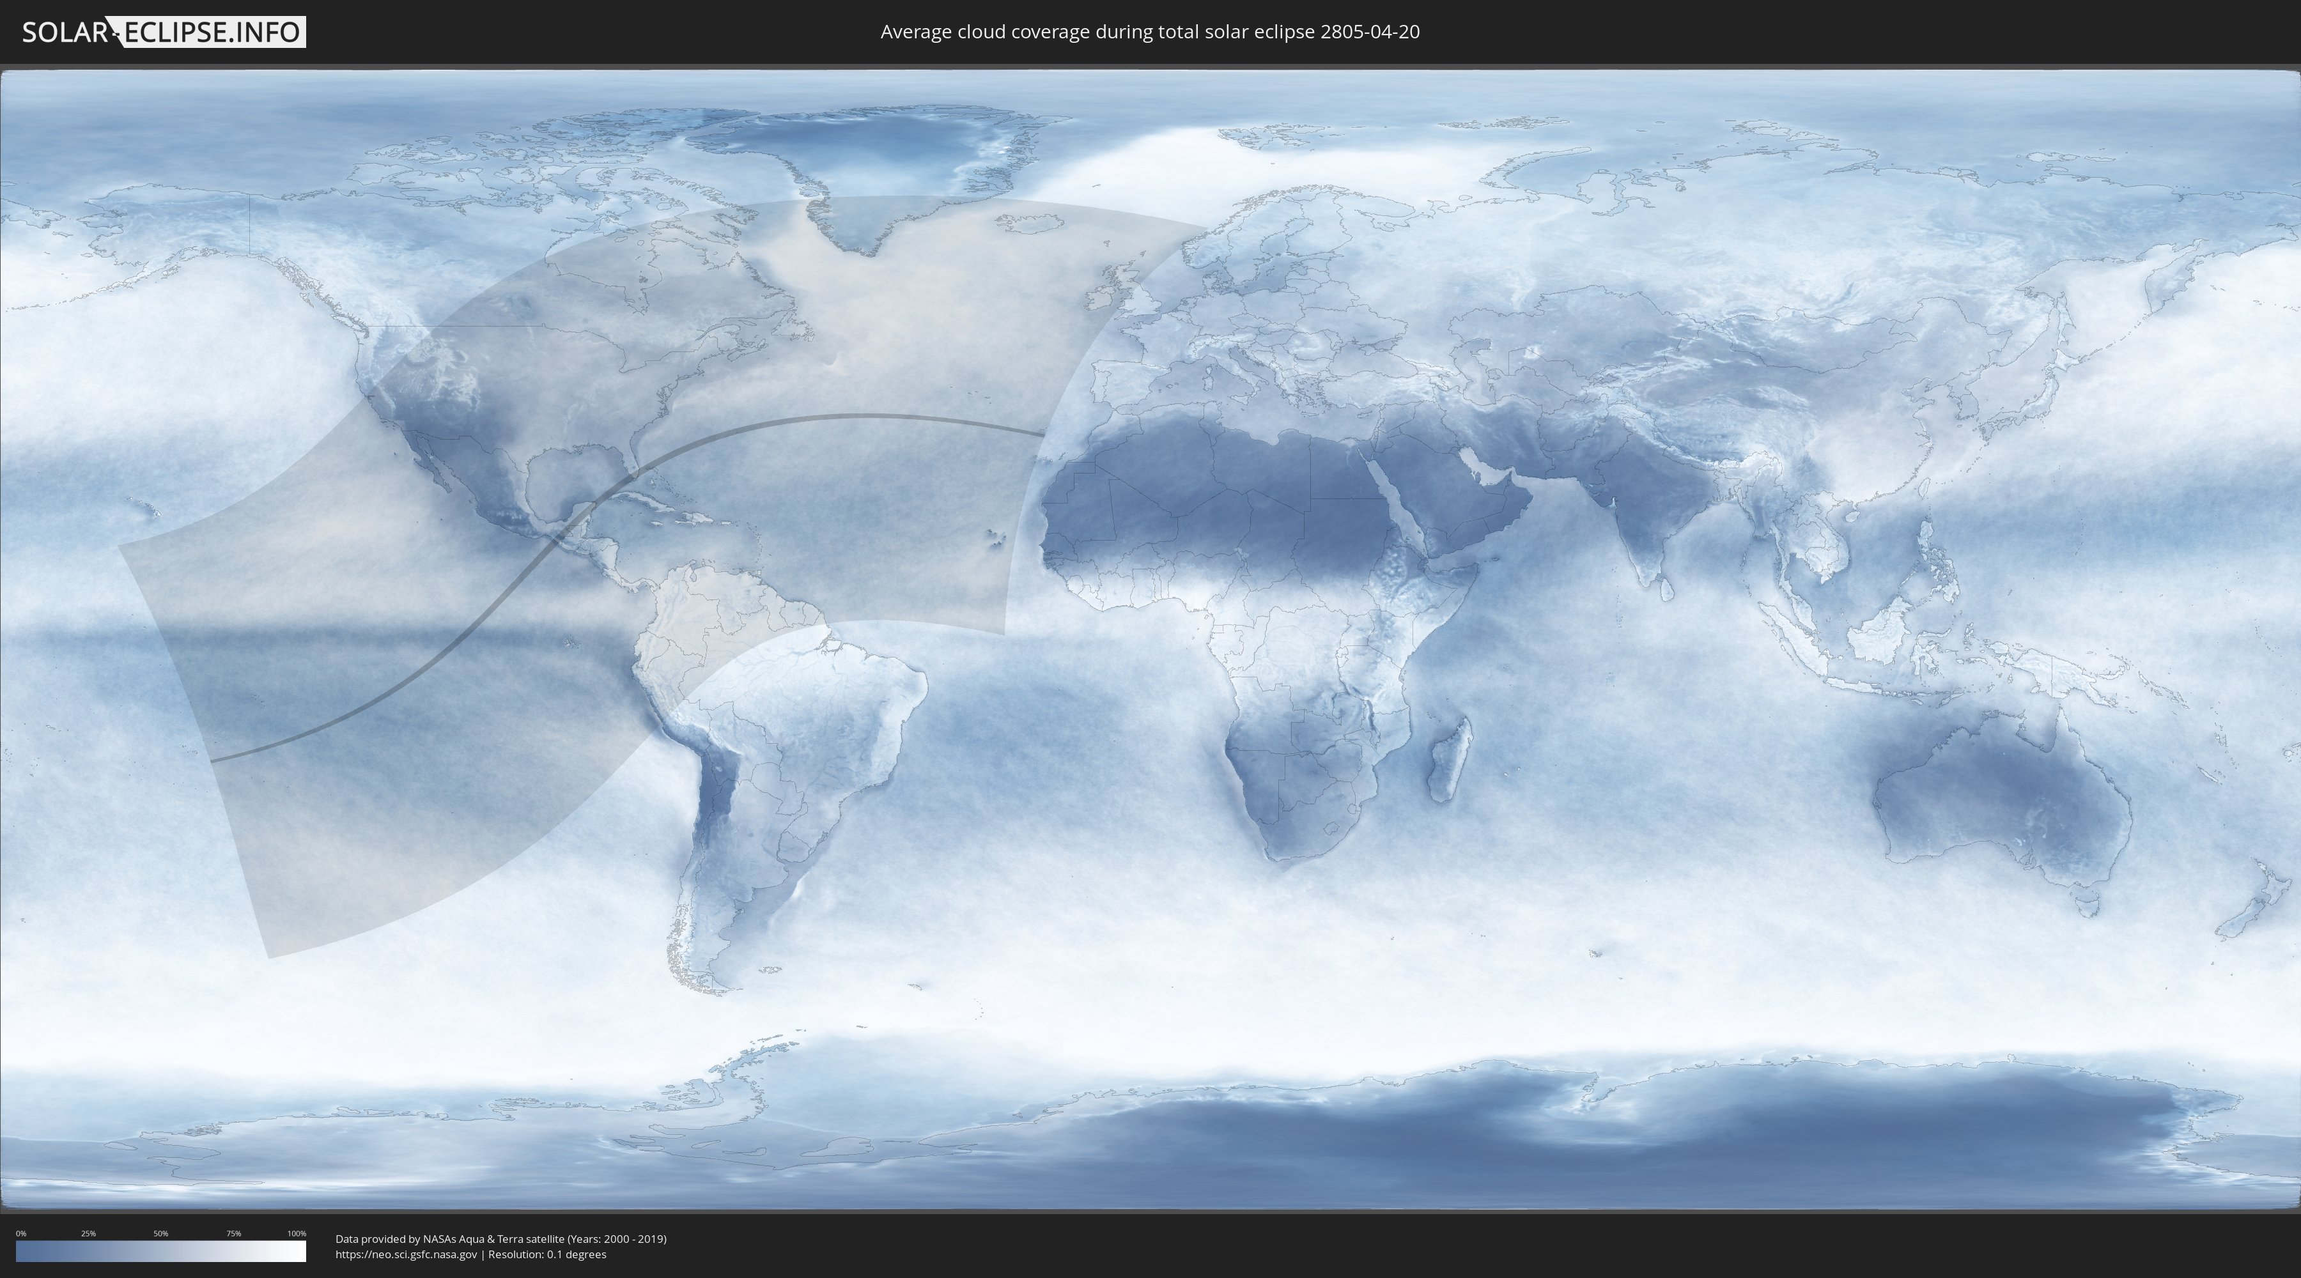Click the cloud coverage gradient color bar
The width and height of the screenshot is (2301, 1278).
[161, 1251]
